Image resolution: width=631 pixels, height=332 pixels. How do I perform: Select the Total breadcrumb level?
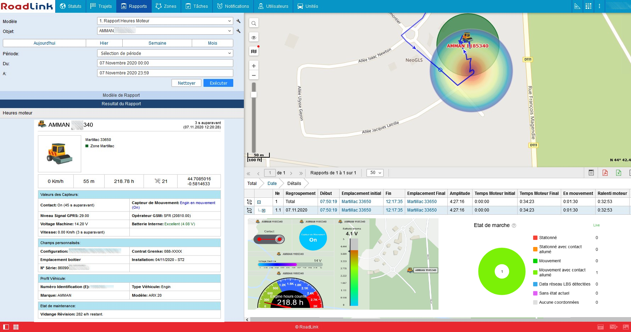(x=252, y=184)
